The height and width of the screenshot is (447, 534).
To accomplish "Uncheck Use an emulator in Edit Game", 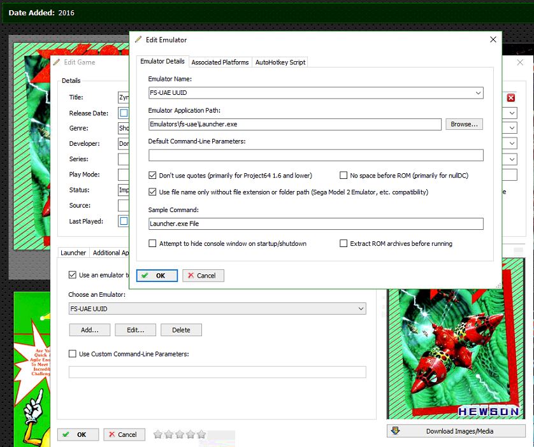I will click(x=72, y=275).
